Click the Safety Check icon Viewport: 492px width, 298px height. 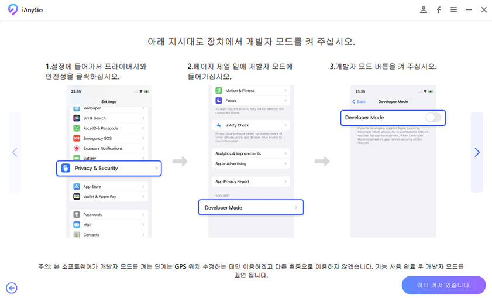(x=219, y=125)
